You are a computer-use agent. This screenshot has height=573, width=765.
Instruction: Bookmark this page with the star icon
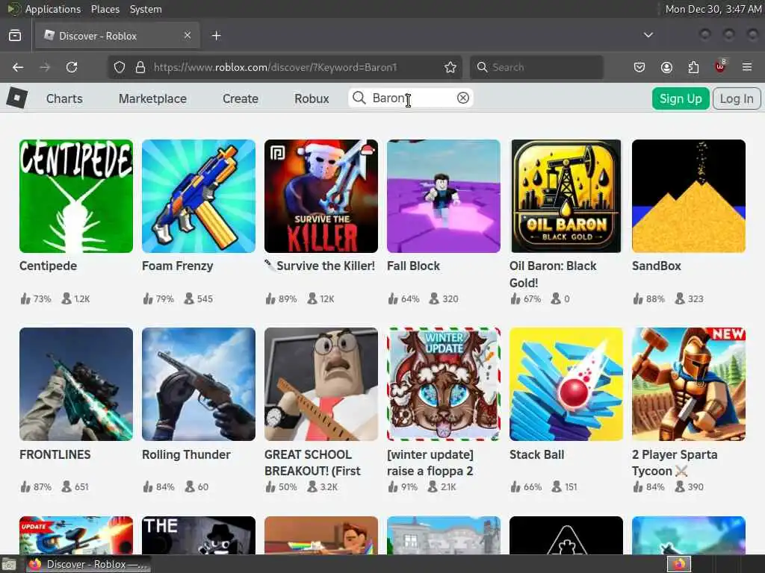(450, 67)
